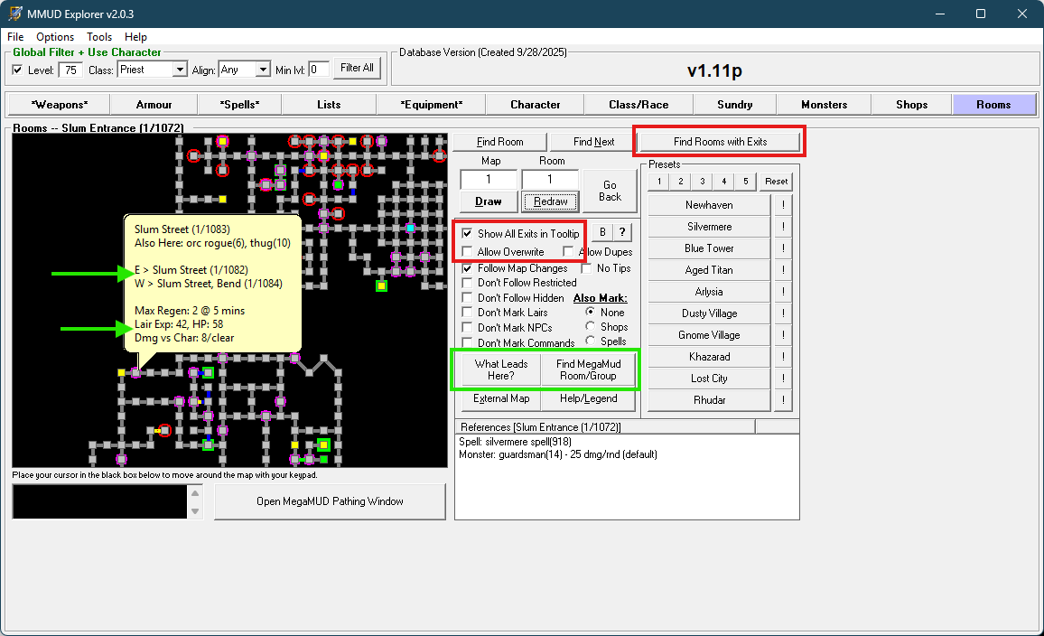This screenshot has height=636, width=1044.
Task: Enable the Allow Overwrite checkbox
Action: point(467,252)
